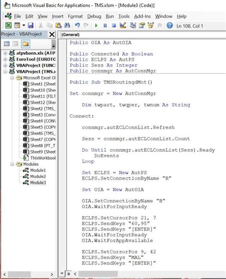226x279 pixels.
Task: Close the Project - VBAProject panel
Action: [x=52, y=35]
